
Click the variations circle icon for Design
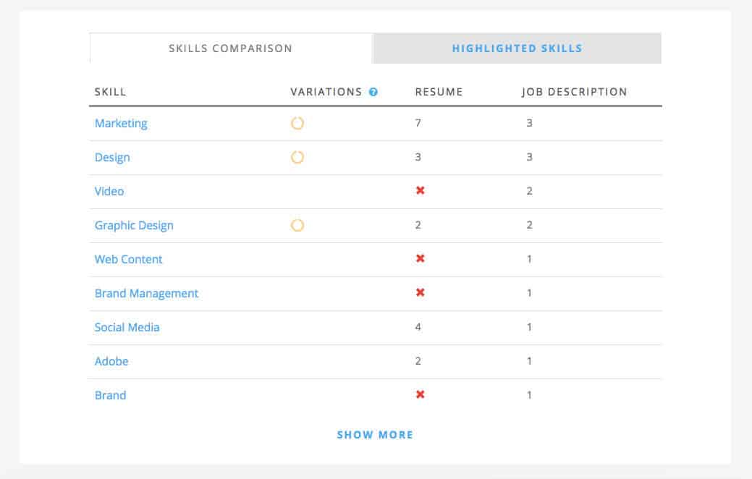297,157
